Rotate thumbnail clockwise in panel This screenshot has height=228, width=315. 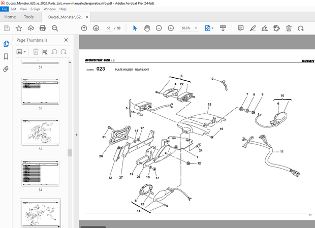click(x=64, y=52)
